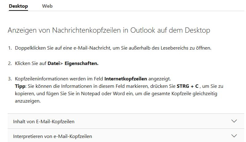Viewport: 246px width, 142px height.
Task: Open the Inhalt von E-Mail-Kopfzeilen section label
Action: (44, 122)
